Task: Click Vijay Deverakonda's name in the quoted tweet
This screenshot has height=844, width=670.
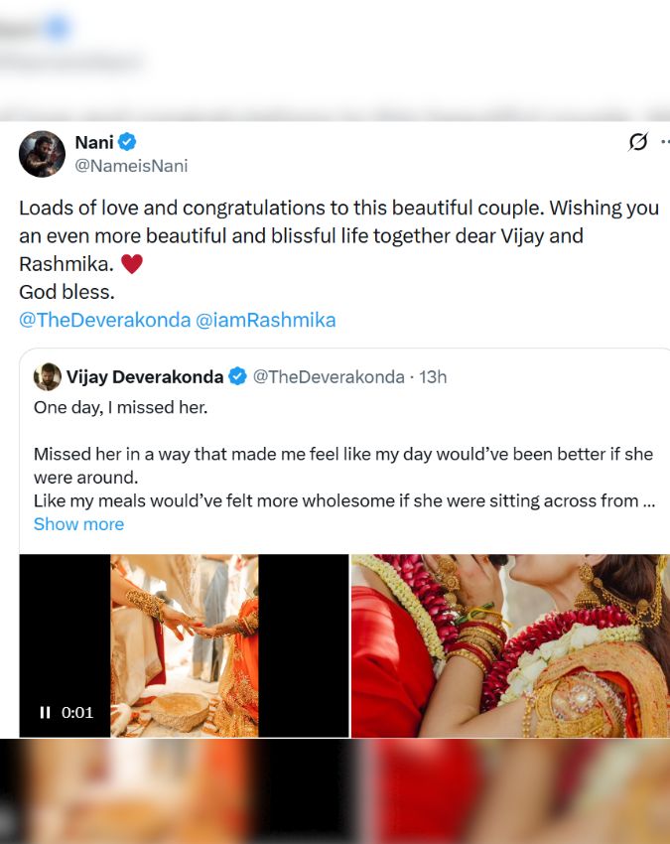Action: pos(144,375)
